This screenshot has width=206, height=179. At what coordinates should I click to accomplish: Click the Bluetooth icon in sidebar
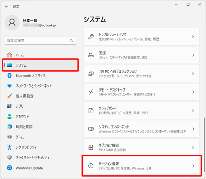tap(9, 75)
